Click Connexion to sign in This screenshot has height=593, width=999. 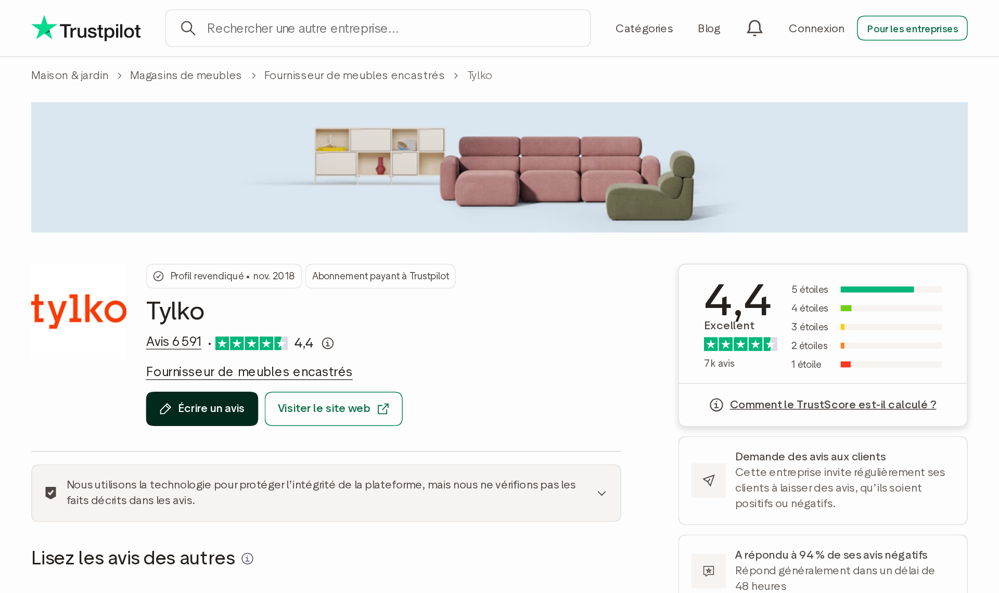(x=816, y=29)
